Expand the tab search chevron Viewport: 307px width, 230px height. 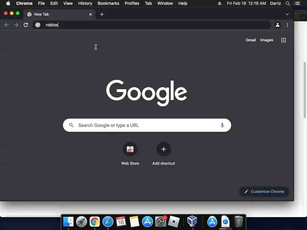[x=287, y=14]
